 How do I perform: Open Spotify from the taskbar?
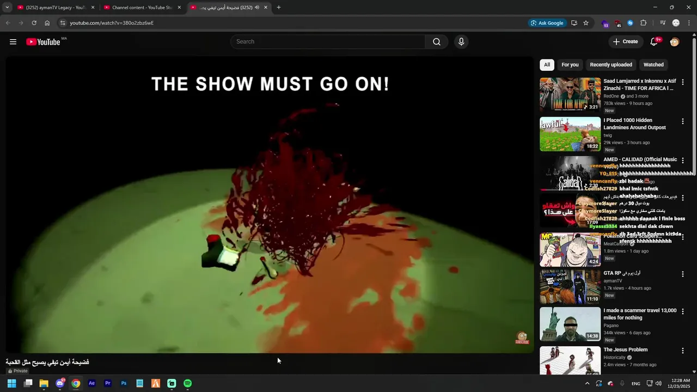[x=187, y=383]
